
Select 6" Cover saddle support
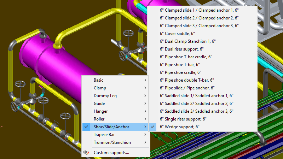point(177,34)
